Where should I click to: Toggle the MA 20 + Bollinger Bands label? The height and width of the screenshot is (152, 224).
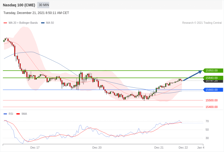tap(23, 23)
